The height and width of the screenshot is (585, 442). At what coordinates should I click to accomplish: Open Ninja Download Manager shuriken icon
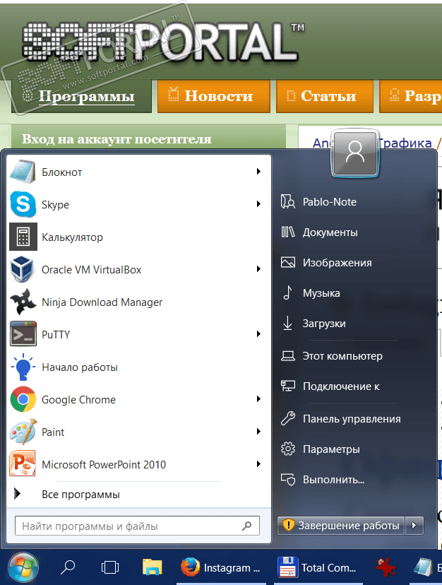(x=23, y=302)
